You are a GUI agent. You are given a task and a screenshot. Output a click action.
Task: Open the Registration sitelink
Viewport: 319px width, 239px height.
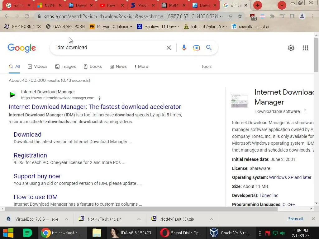30,156
